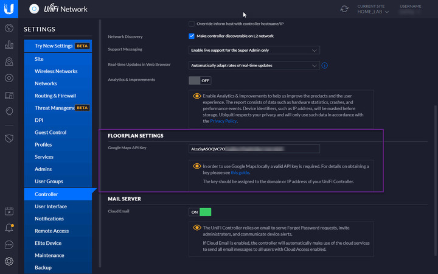Image resolution: width=438 pixels, height=274 pixels.
Task: Open the 'this guide' link
Action: coord(240,173)
